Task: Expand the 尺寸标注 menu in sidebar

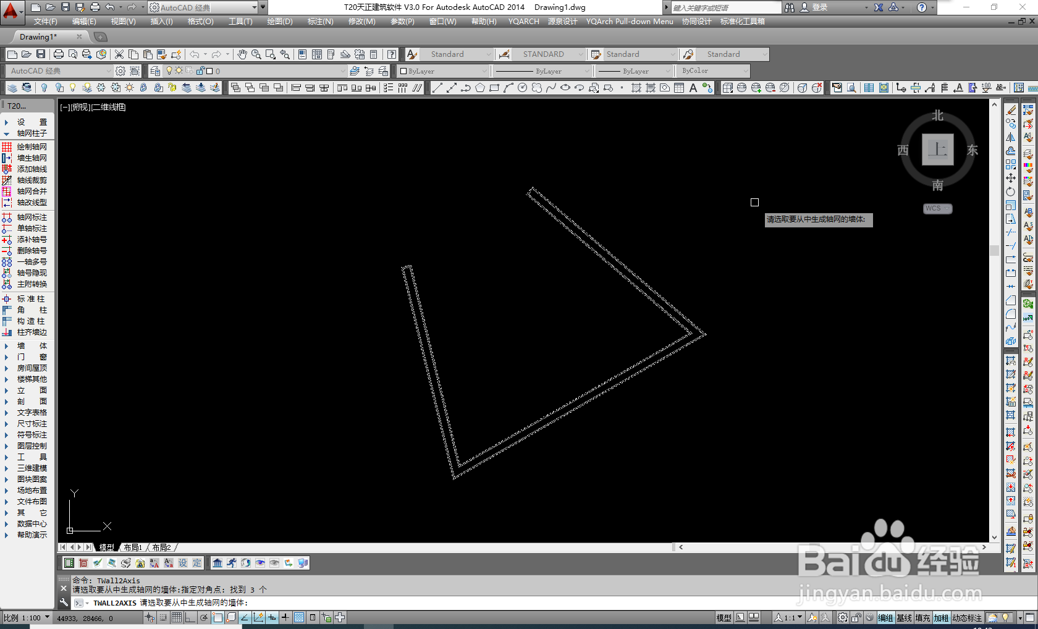Action: pyautogui.click(x=27, y=424)
